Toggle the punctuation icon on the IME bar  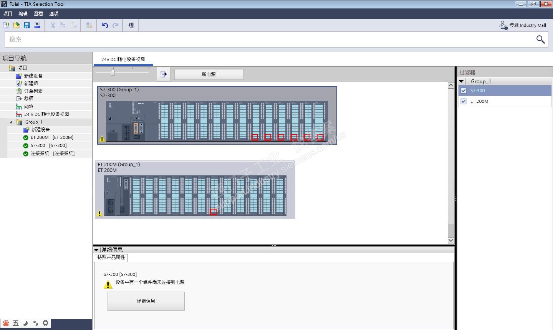point(35,323)
